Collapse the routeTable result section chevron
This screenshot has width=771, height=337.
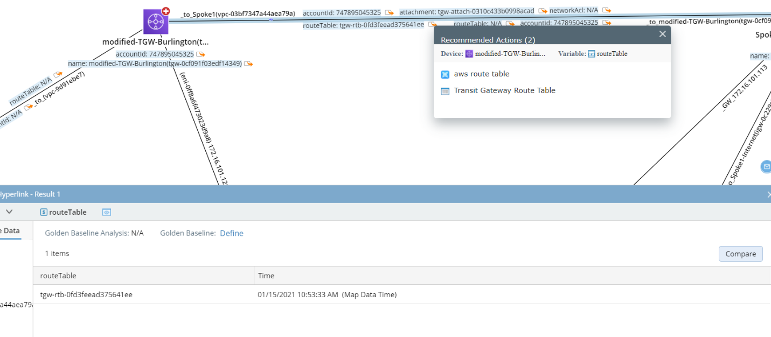9,212
